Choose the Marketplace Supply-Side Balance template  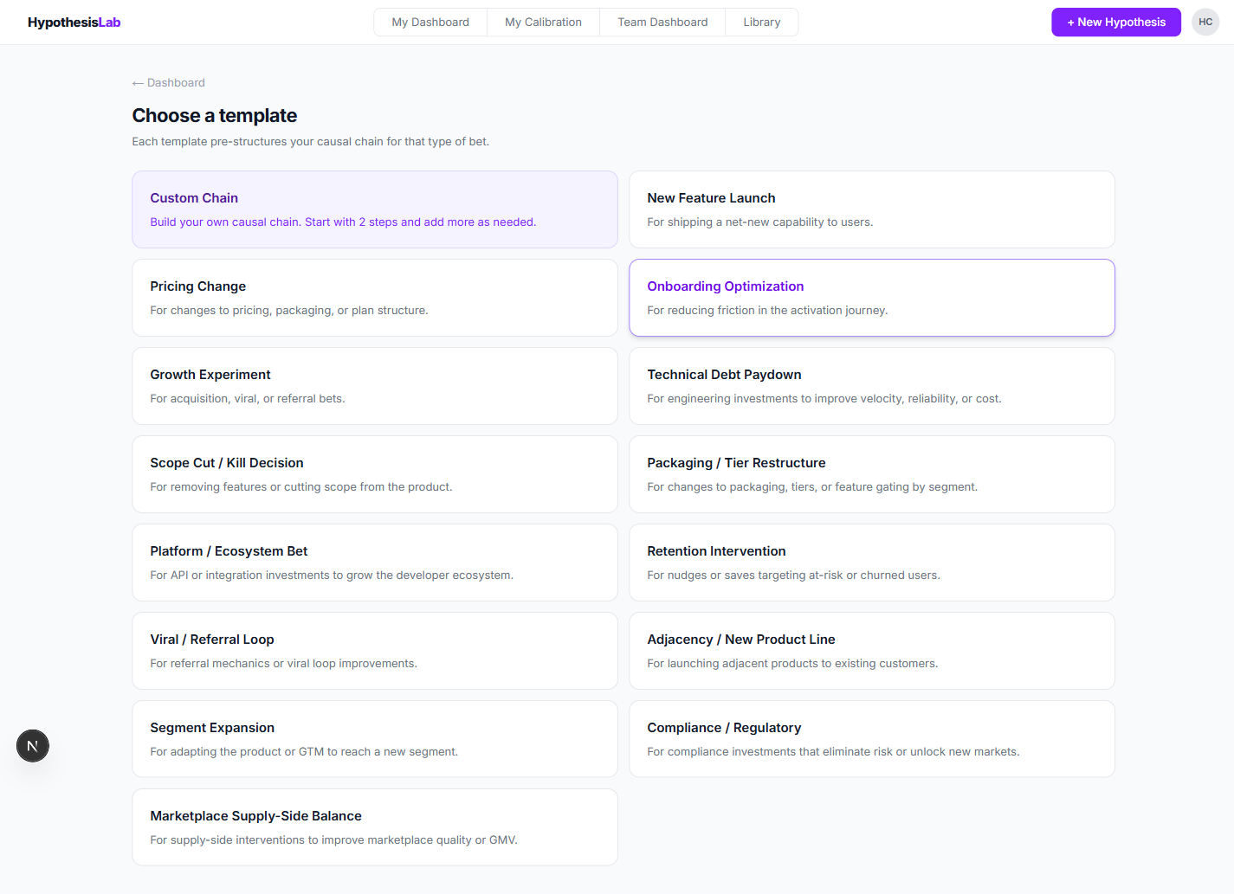point(375,827)
